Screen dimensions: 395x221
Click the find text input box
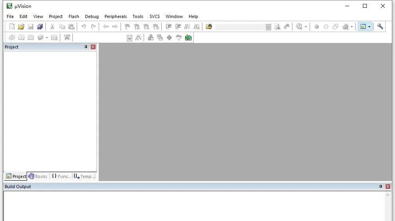240,27
